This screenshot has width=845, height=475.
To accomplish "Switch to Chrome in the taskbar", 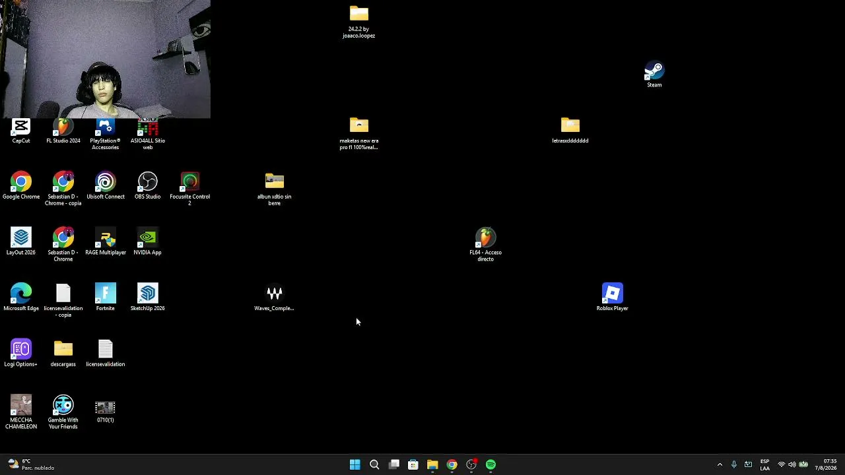I will [x=452, y=464].
